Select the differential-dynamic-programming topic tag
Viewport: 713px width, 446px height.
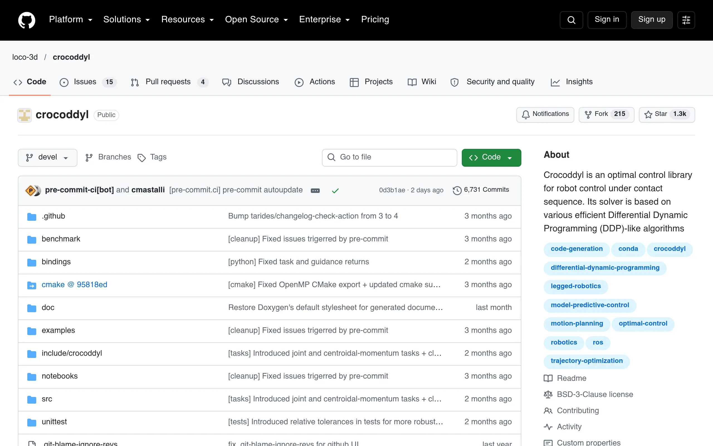click(x=605, y=268)
